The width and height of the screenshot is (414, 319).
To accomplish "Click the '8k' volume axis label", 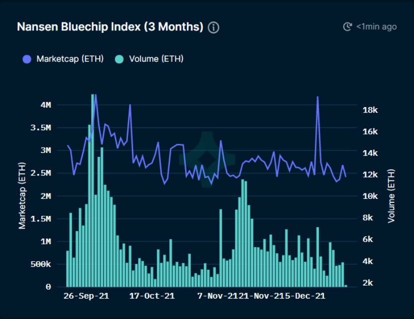I will tap(368, 218).
